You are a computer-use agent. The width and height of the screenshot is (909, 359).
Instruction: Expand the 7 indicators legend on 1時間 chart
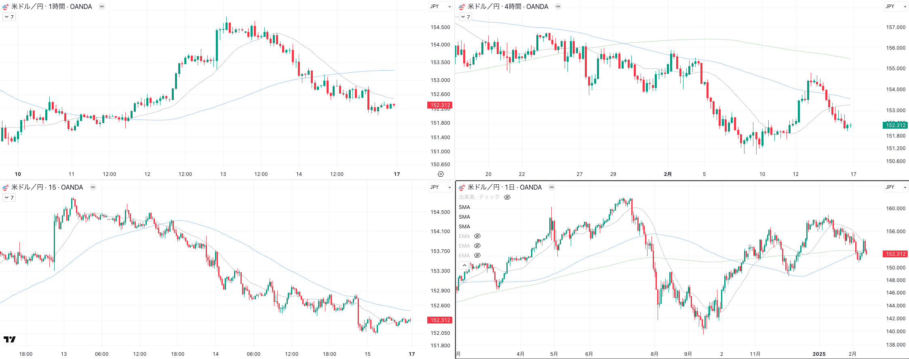point(9,17)
